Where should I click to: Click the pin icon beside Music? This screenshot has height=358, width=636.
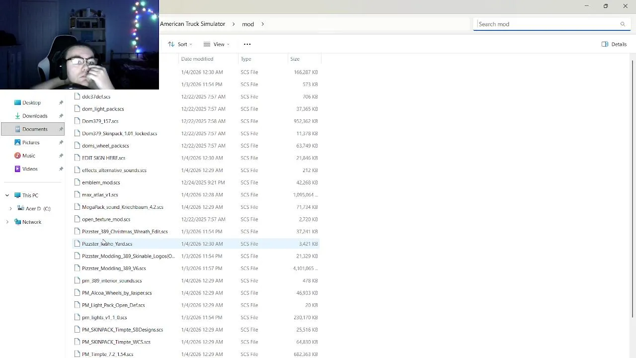pyautogui.click(x=61, y=156)
